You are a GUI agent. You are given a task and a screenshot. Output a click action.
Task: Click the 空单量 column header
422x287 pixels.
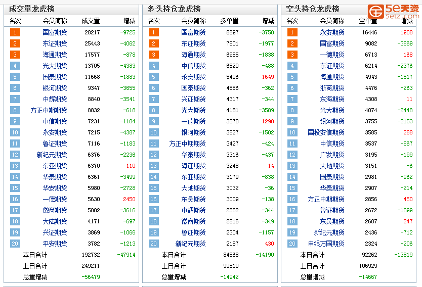[x=368, y=21]
